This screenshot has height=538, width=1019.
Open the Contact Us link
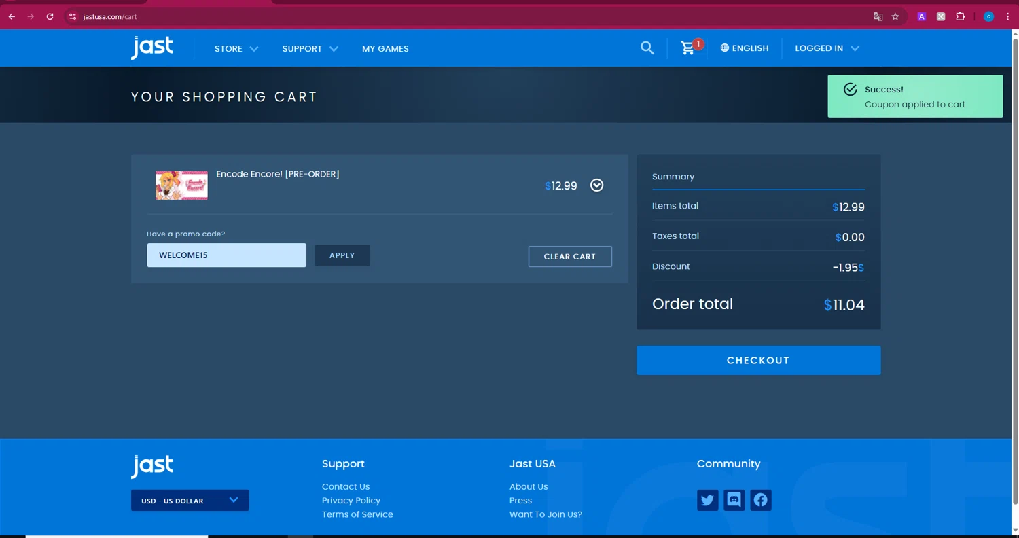click(x=346, y=486)
